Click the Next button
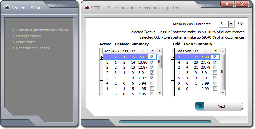 (x=219, y=106)
